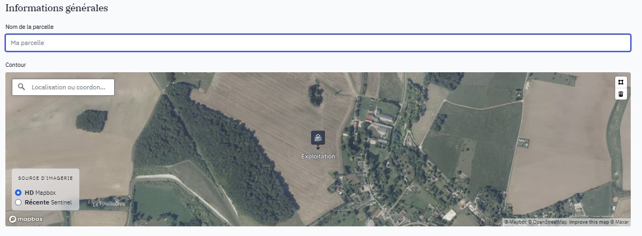Image resolution: width=642 pixels, height=236 pixels.
Task: Select the polygon draw tool
Action: tap(621, 82)
